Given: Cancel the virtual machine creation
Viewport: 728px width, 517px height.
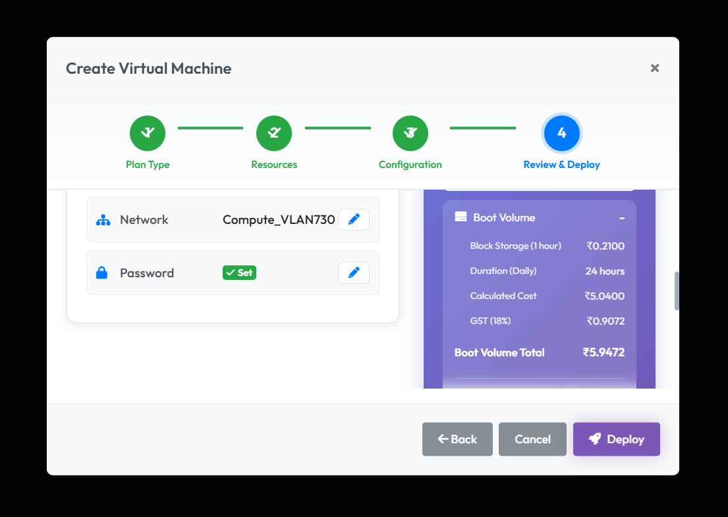Looking at the screenshot, I should point(532,439).
